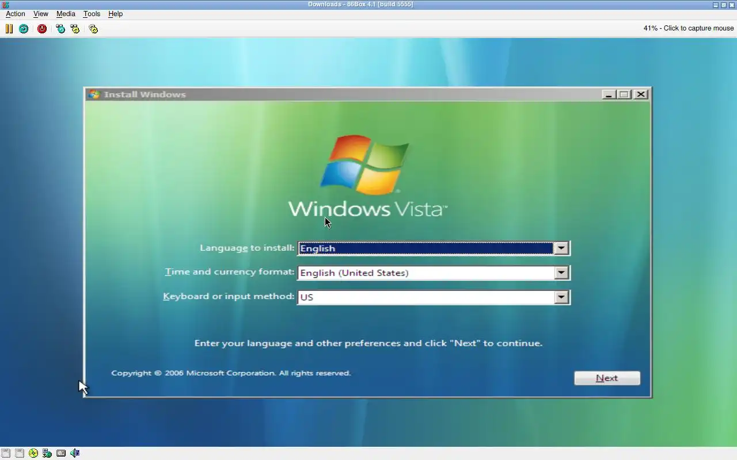Hit the teal hard reset icon
737x460 pixels.
pos(24,28)
